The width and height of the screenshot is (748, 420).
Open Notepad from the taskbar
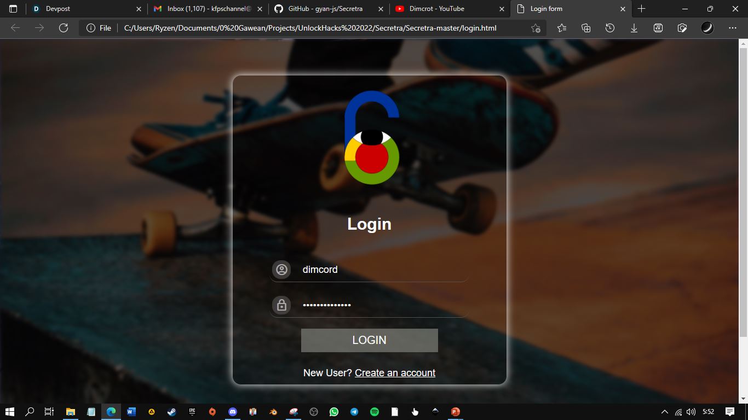point(91,412)
